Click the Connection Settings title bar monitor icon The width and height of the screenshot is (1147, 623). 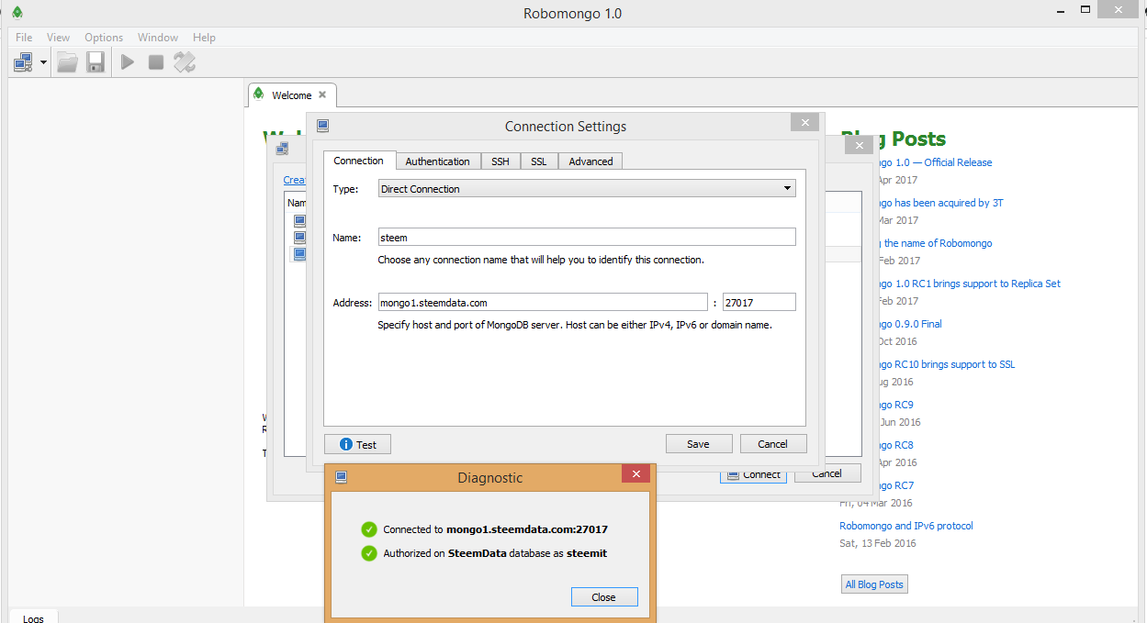(322, 126)
